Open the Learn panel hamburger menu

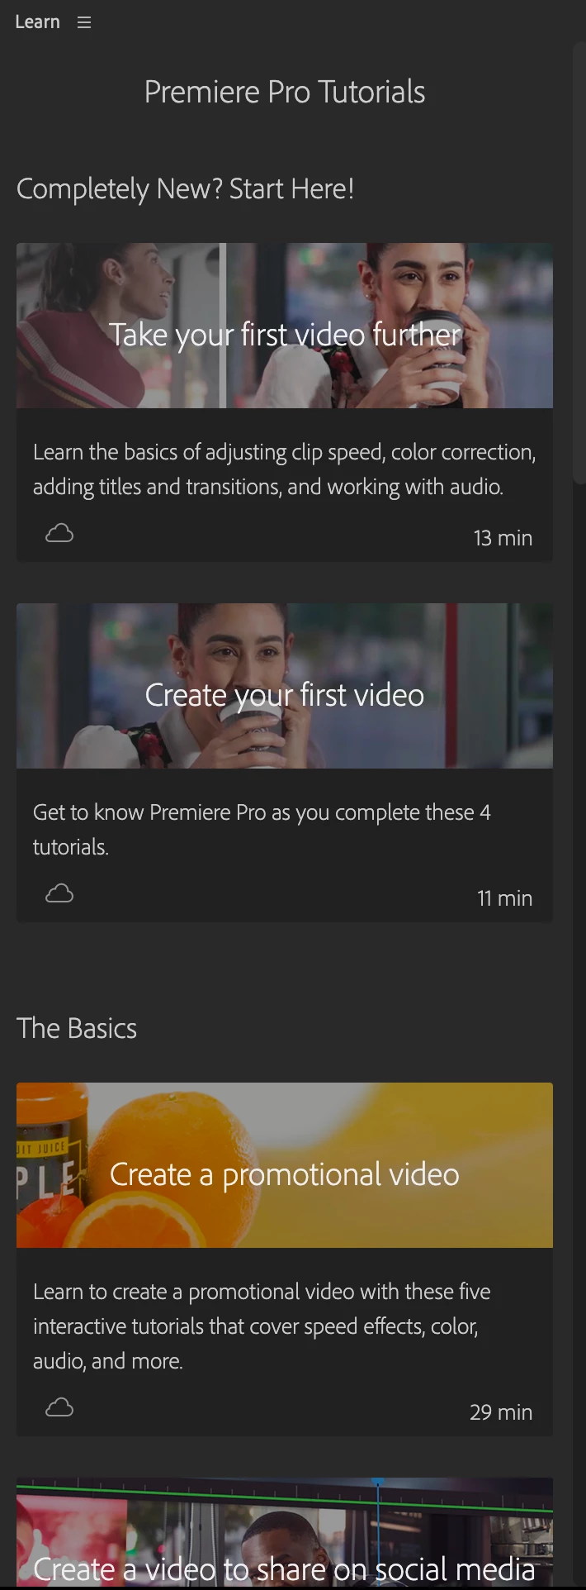tap(84, 22)
